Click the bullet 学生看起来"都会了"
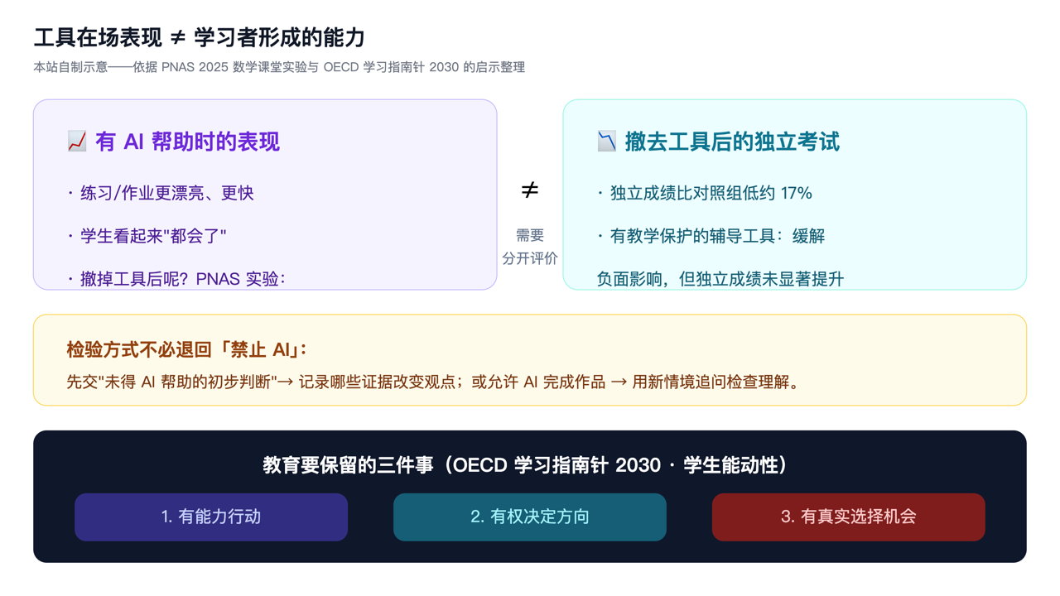 point(147,236)
